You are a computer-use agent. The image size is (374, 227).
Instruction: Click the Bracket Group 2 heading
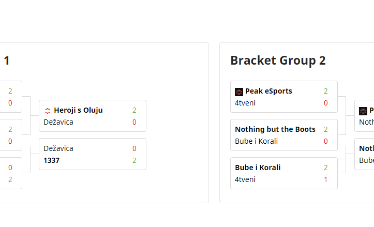click(x=278, y=60)
